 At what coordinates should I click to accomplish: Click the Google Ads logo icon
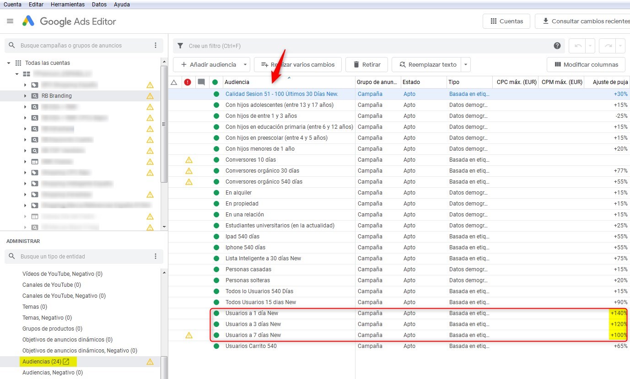(x=28, y=21)
